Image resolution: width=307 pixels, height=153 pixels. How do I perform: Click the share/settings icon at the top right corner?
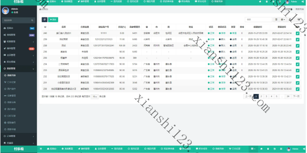303,2
